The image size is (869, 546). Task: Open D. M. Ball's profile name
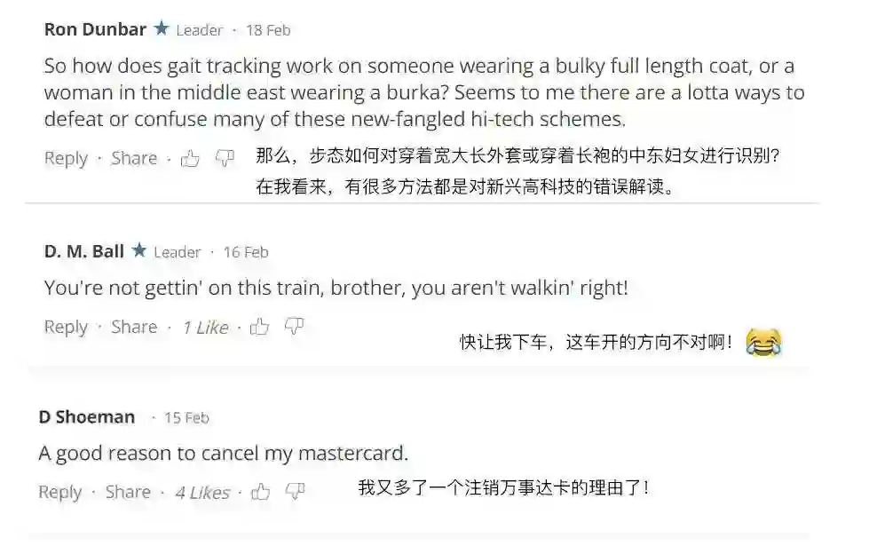click(84, 251)
